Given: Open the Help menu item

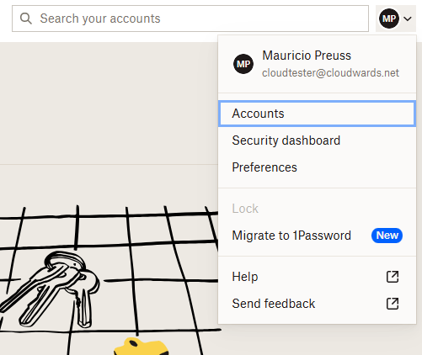Looking at the screenshot, I should (x=317, y=277).
